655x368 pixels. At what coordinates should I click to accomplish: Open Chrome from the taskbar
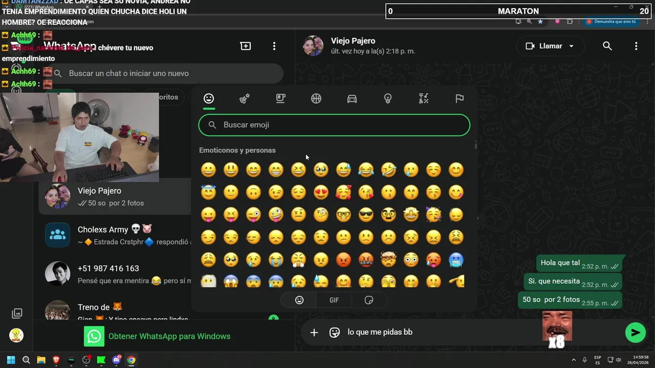(132, 360)
